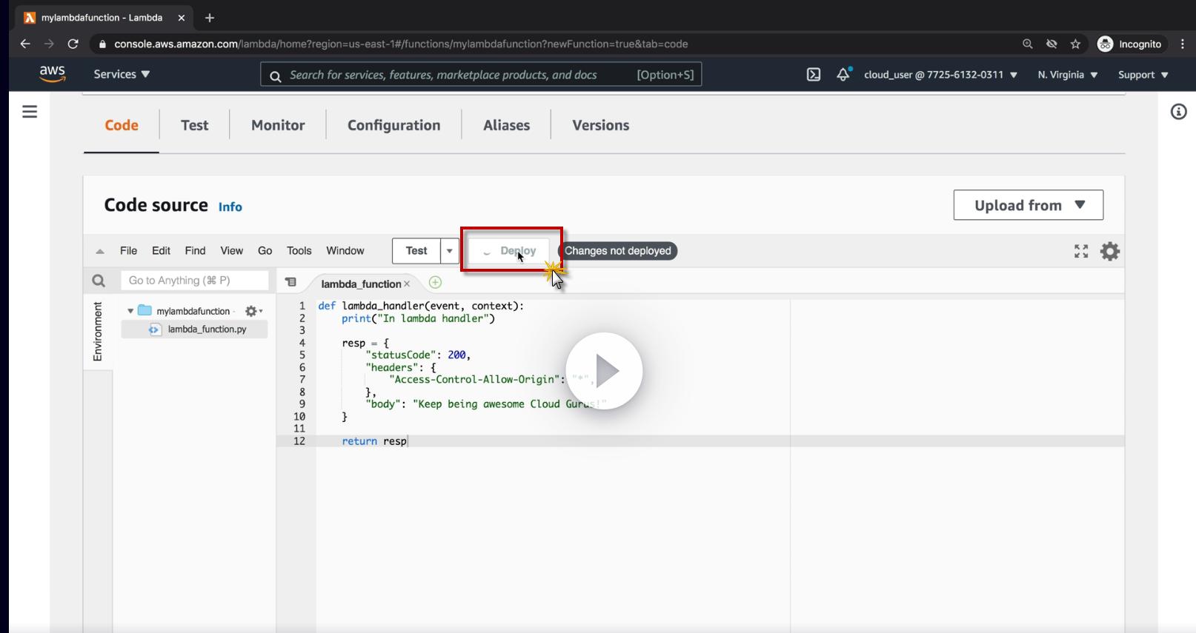
Task: Click the editor settings gear icon
Action: tap(1109, 252)
